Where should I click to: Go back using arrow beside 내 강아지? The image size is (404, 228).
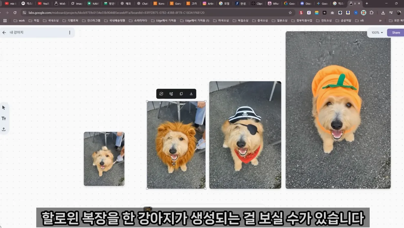pyautogui.click(x=4, y=33)
